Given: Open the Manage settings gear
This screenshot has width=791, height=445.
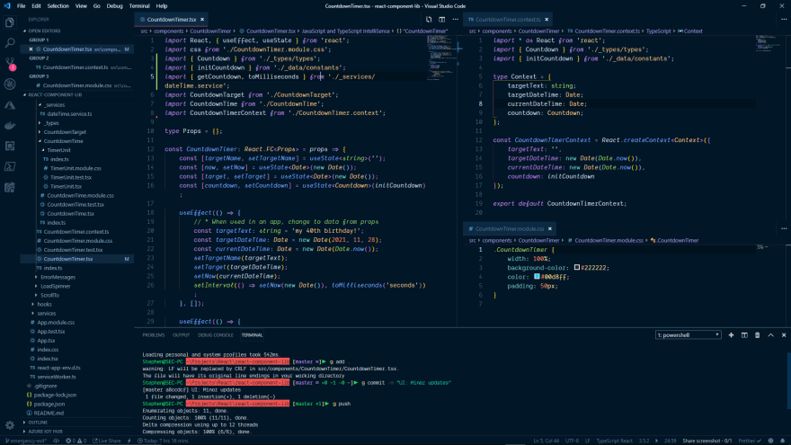Looking at the screenshot, I should click(10, 425).
